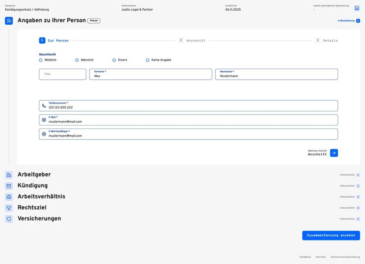Viewport: 365px width, 264px height.
Task: Click the edit pencil icon next to In Bearbeitung
Action: pos(358,21)
